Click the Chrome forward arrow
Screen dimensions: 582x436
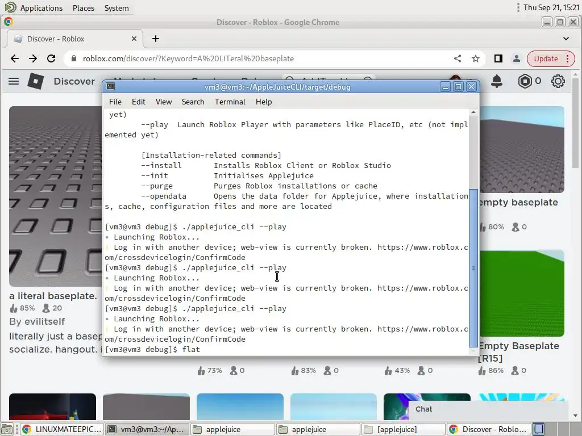tap(33, 58)
